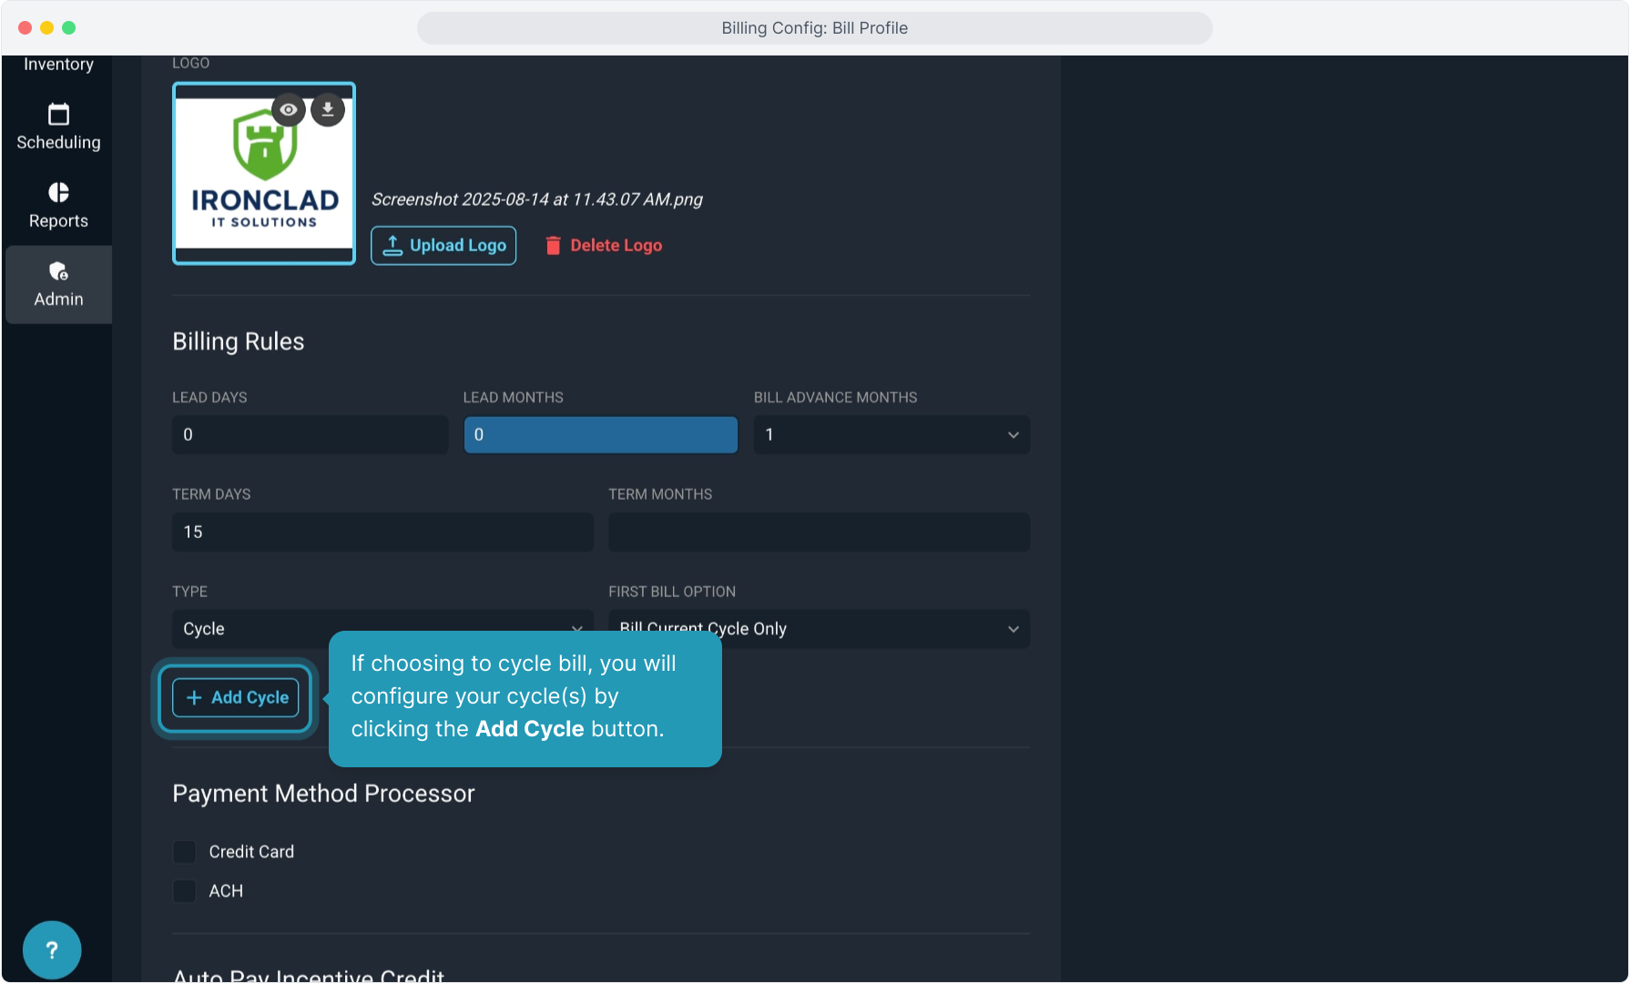Open the Scheduling calendar icon in sidebar
The image size is (1630, 983).
tap(58, 115)
